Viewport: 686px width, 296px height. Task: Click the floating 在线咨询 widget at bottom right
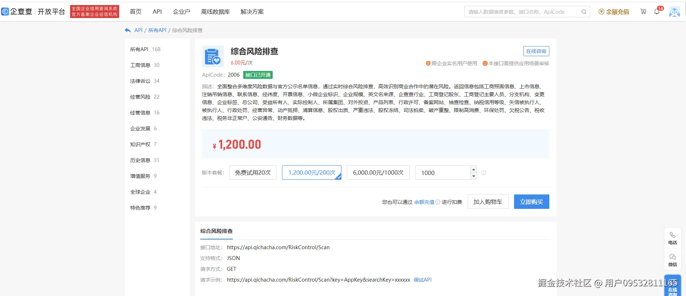click(672, 286)
